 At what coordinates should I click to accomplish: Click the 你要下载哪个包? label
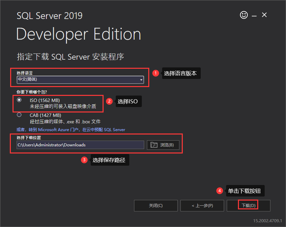(x=32, y=92)
